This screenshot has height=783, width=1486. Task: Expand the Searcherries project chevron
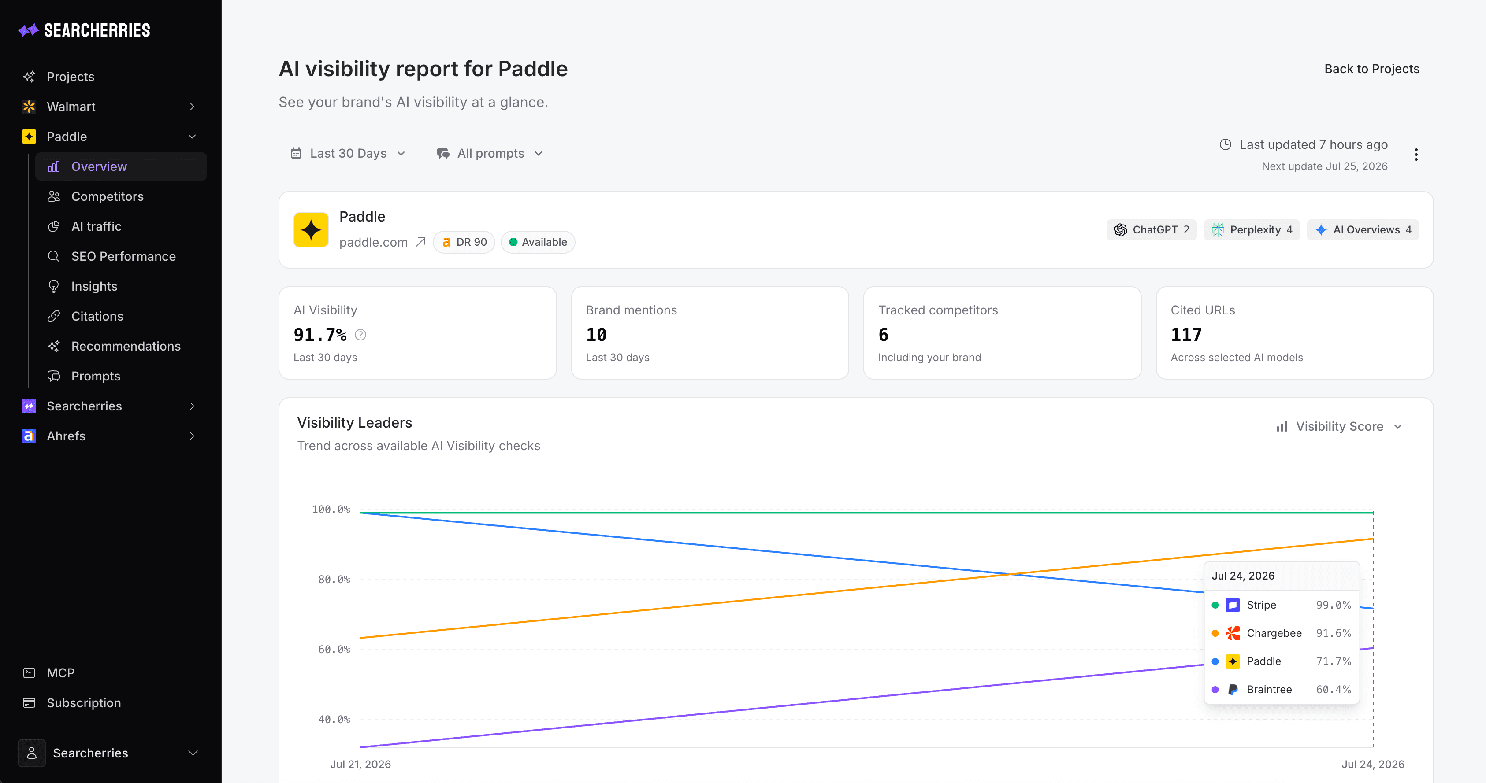[192, 406]
